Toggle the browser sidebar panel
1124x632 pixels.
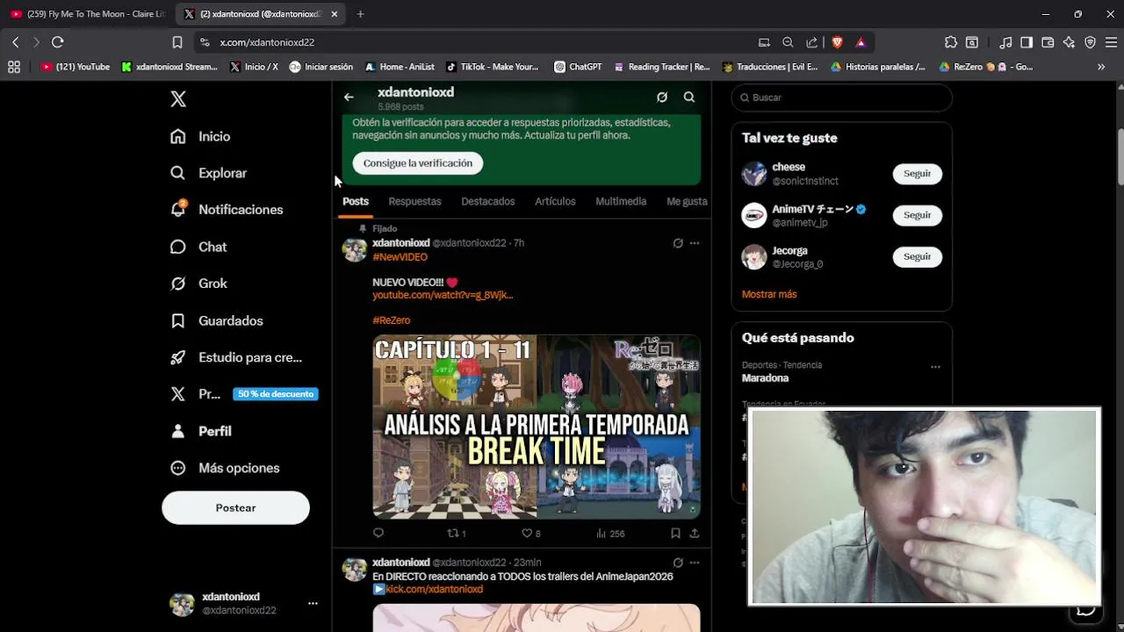(x=1027, y=42)
